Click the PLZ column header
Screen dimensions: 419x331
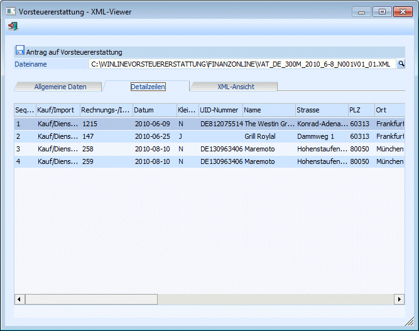tap(361, 110)
